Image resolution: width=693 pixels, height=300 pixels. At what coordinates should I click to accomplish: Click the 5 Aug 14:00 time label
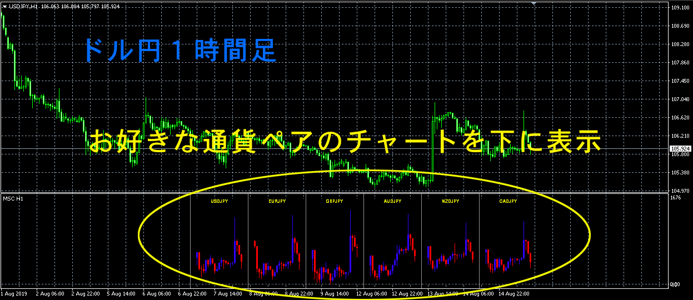click(x=121, y=293)
